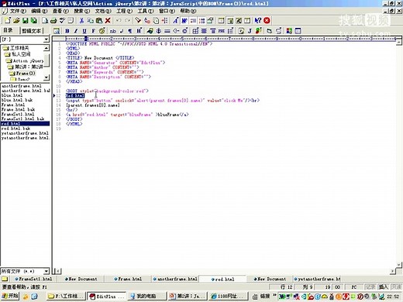This screenshot has width=403, height=302.
Task: Click the HTML Font F icon
Action: pyautogui.click(x=93, y=31)
